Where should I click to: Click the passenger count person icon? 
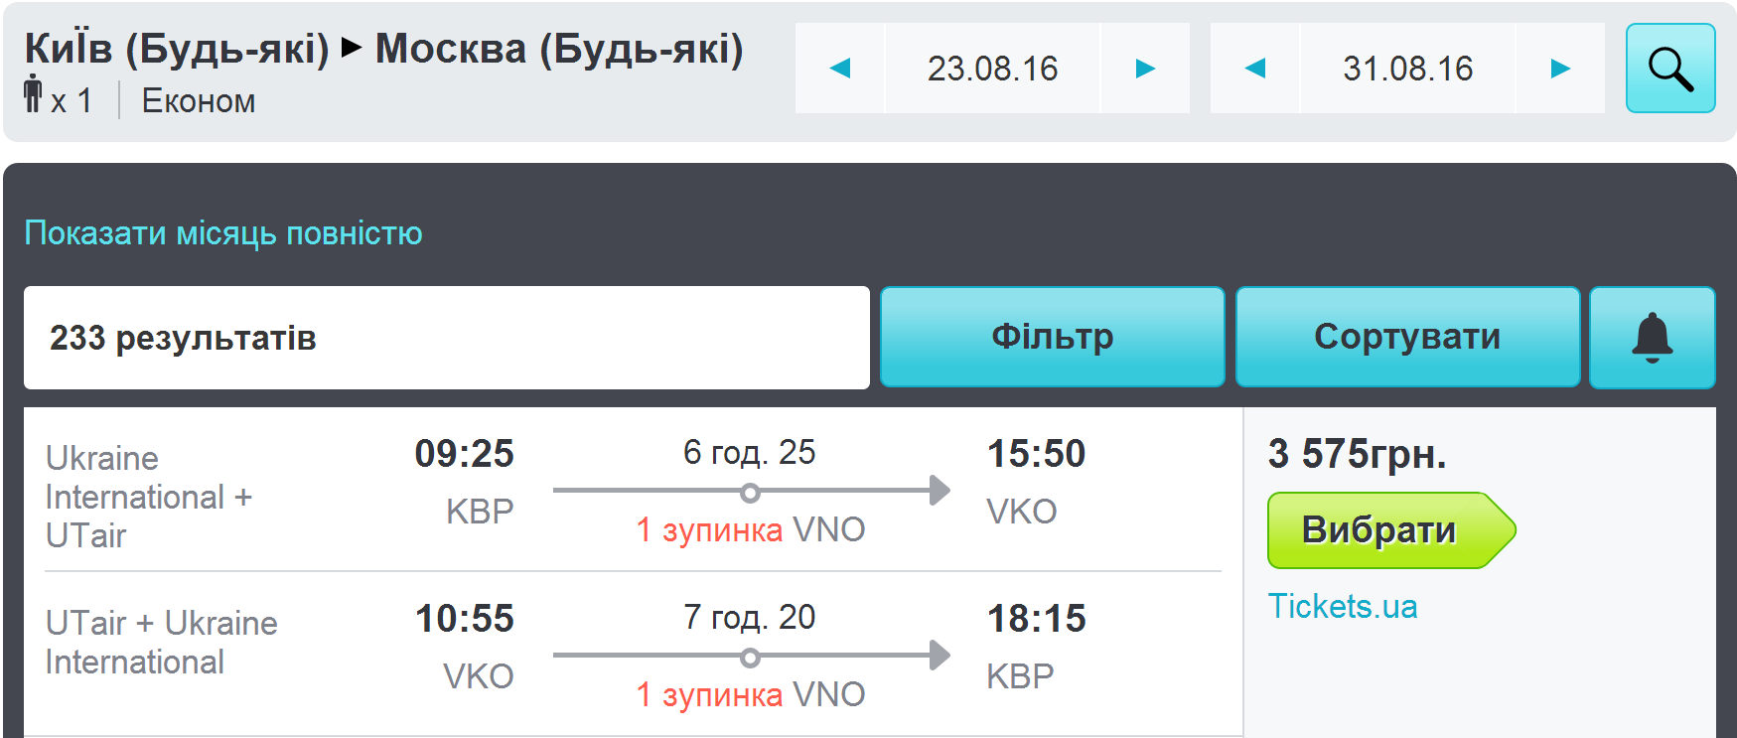[x=34, y=94]
